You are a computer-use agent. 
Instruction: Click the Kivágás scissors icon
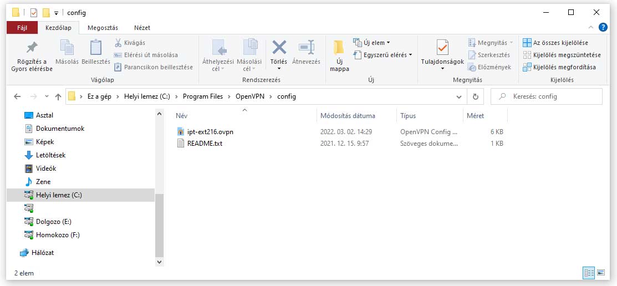118,43
